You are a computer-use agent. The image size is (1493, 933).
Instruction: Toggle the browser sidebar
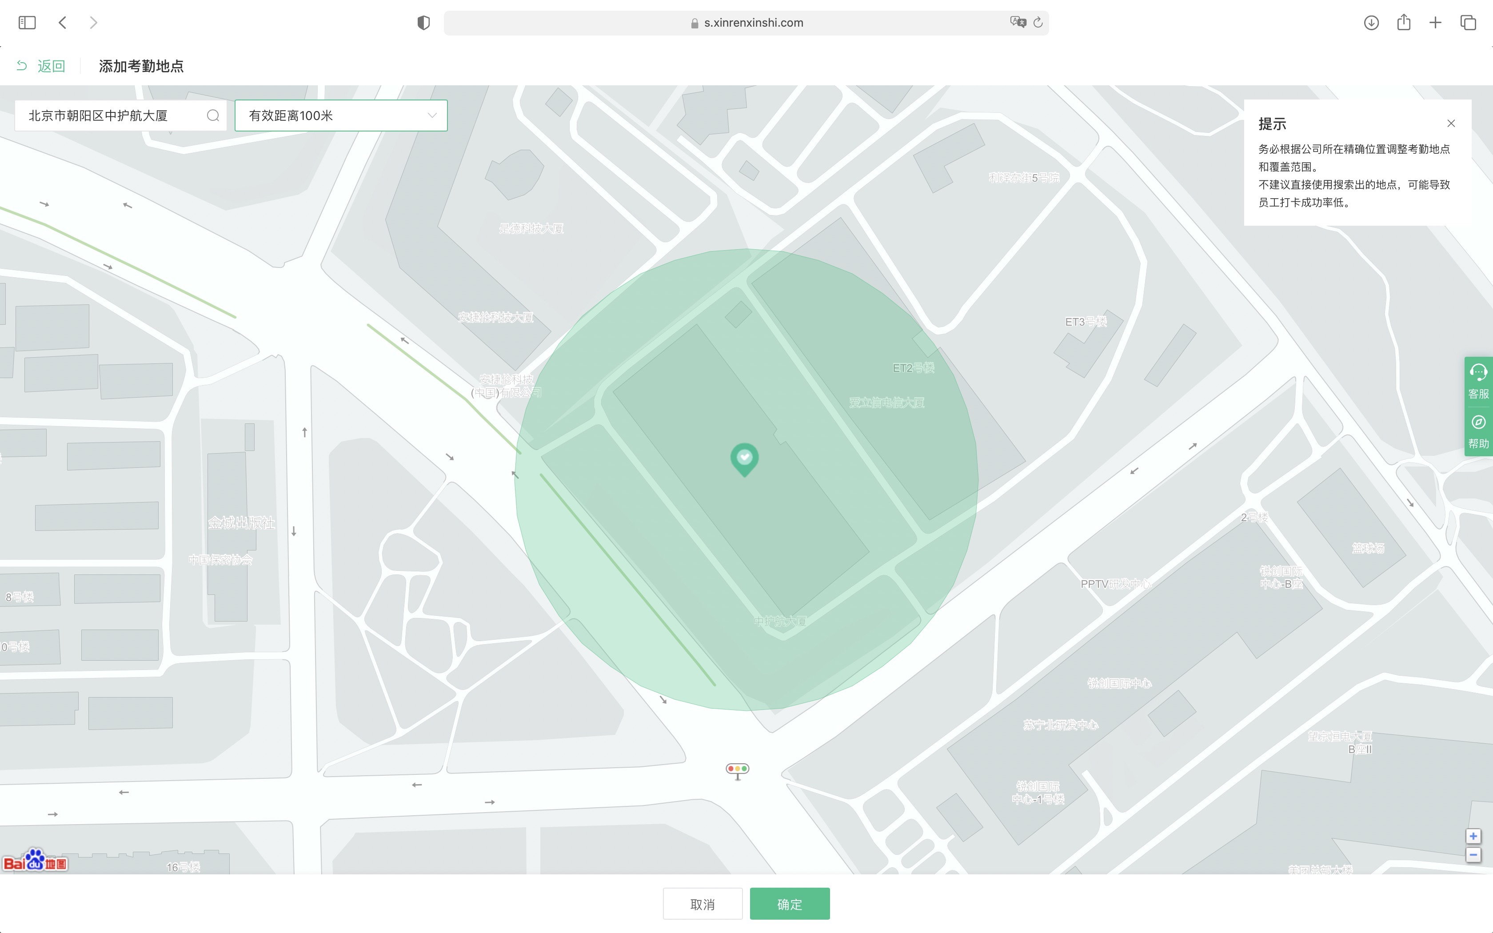coord(27,23)
